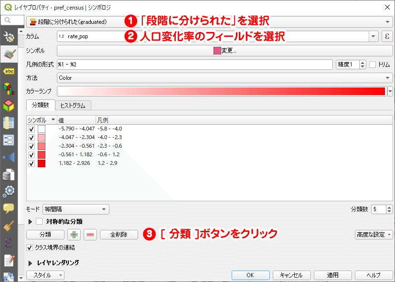Open the Source settings wrench icon
Screen dimensions: 395x282
click(x=9, y=37)
